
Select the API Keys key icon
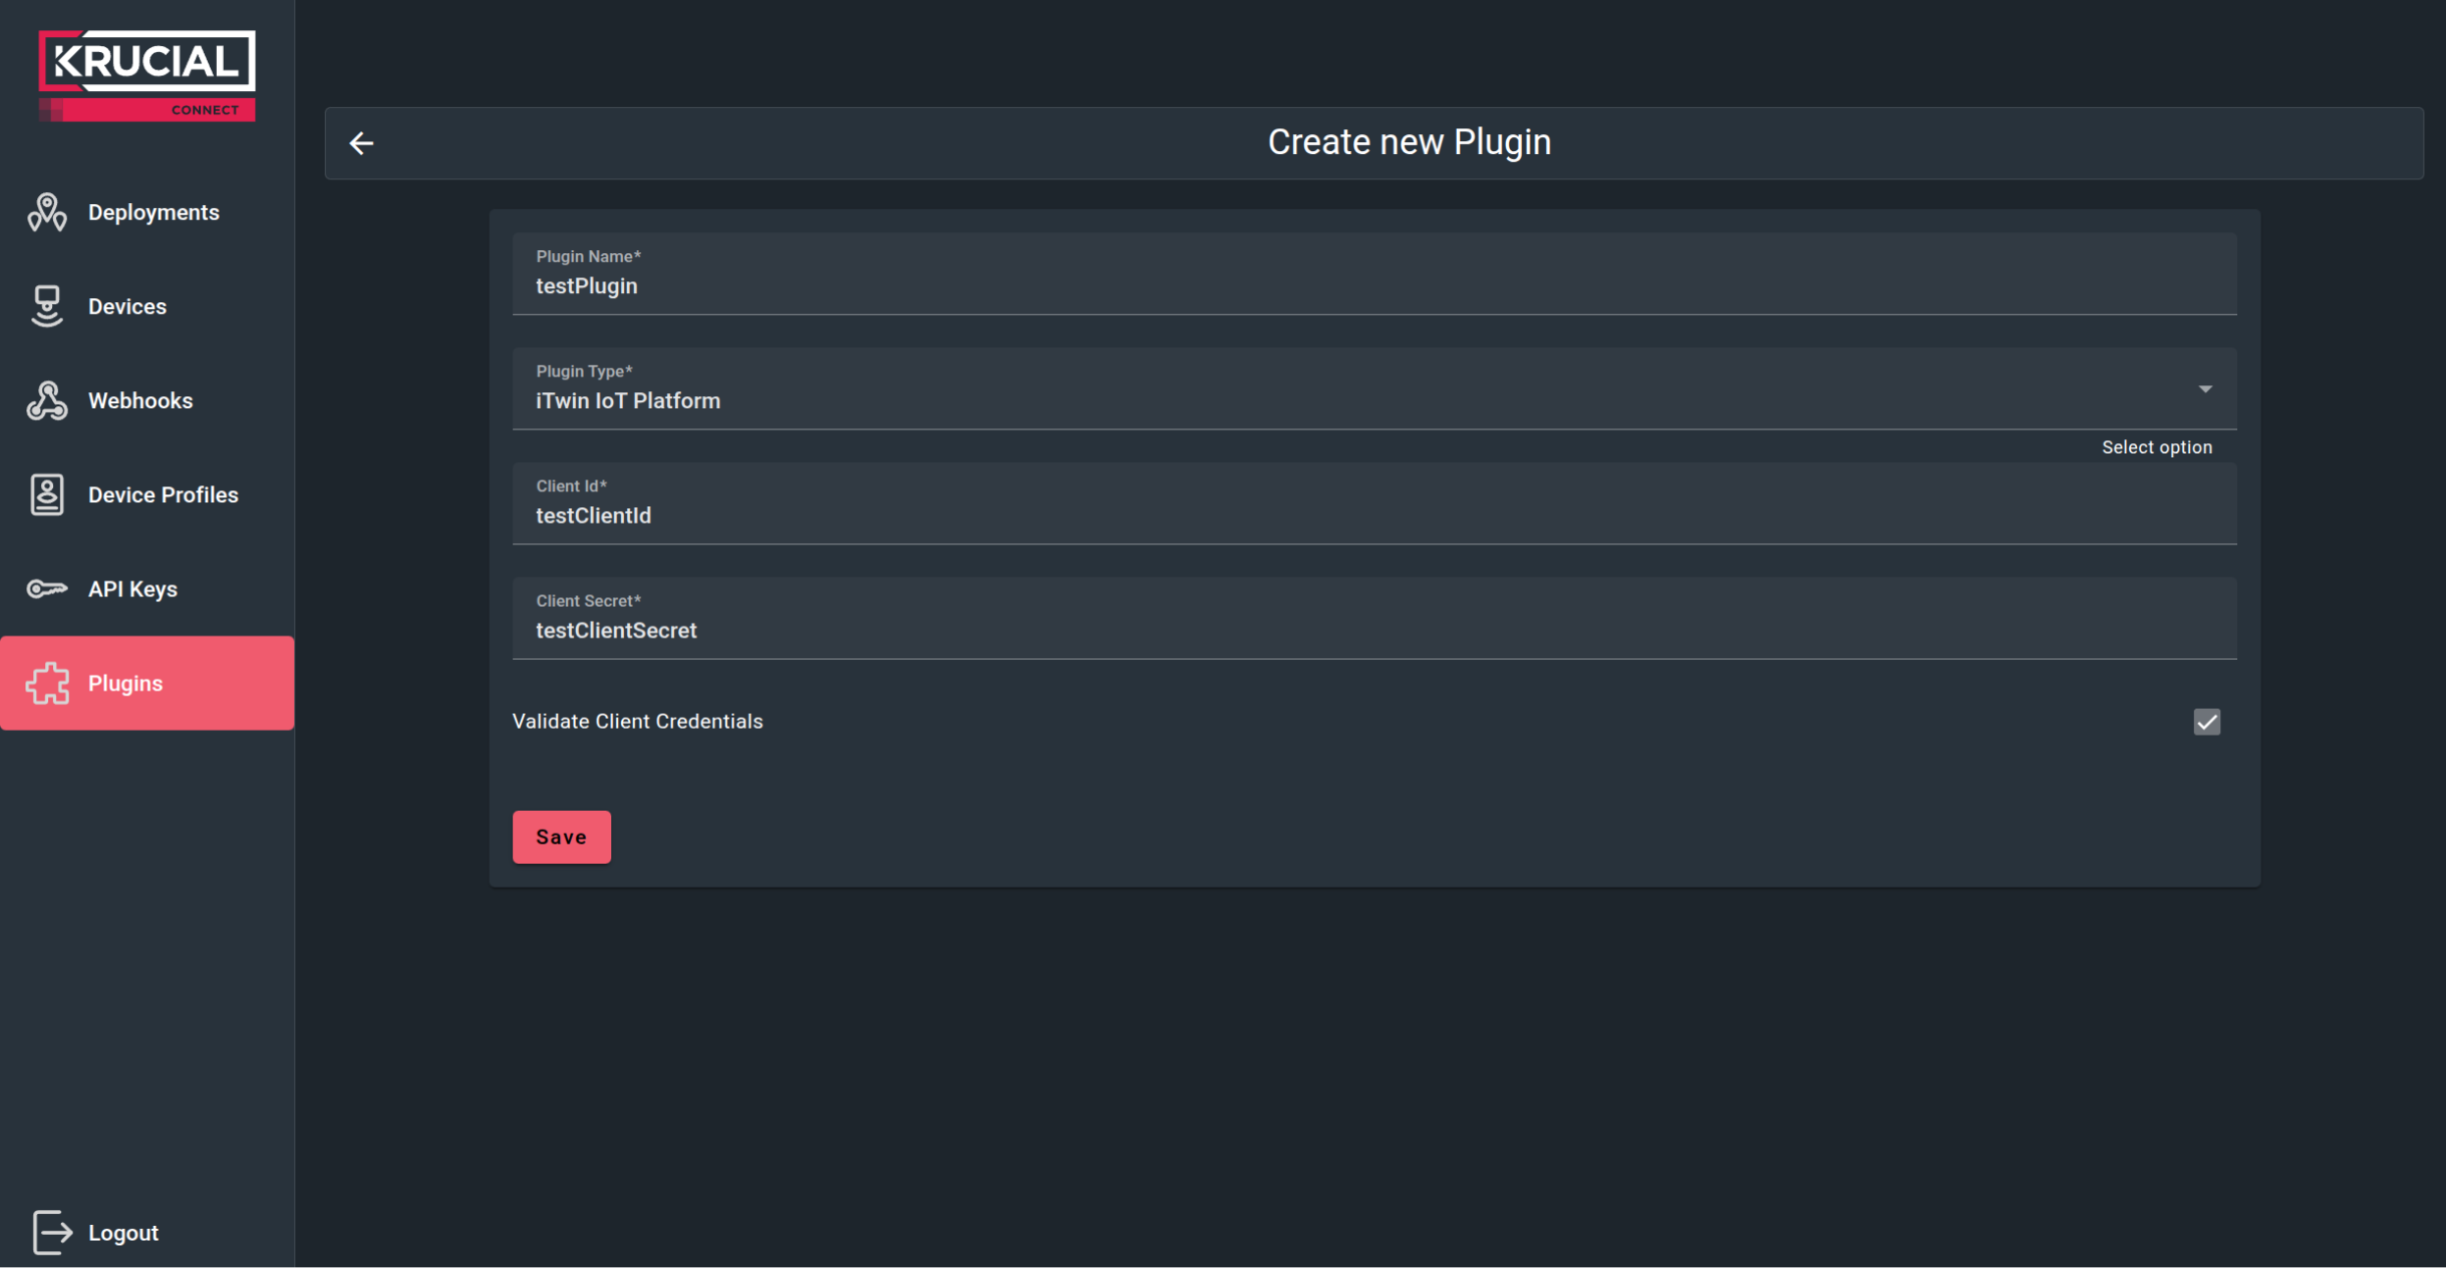[46, 588]
